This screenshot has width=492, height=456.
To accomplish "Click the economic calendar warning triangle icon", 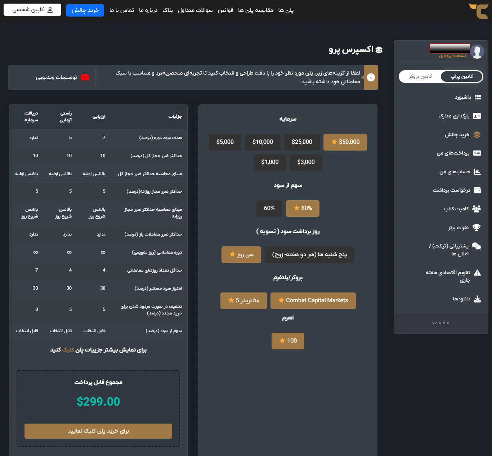I will [x=477, y=273].
